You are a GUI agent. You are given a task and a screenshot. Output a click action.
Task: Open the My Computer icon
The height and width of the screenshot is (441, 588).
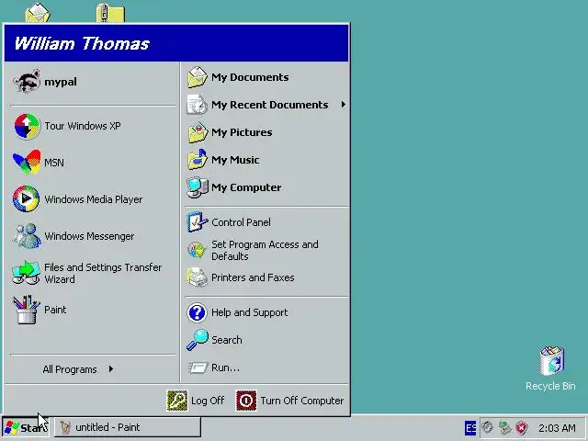point(198,187)
